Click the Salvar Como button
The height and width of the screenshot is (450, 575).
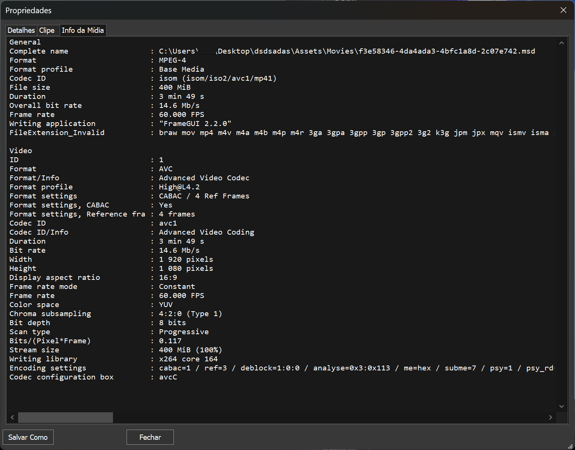click(28, 437)
